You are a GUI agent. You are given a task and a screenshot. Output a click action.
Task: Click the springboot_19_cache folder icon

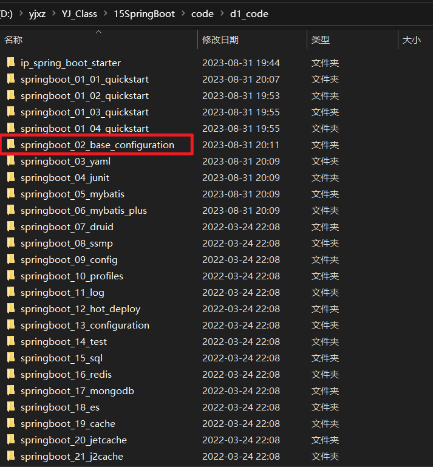click(x=11, y=423)
